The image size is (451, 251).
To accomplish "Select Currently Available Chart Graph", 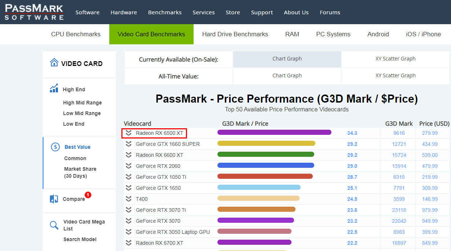I will [x=287, y=59].
